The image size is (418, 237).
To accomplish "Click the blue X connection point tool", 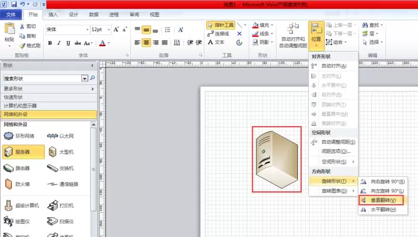I will coord(239,34).
